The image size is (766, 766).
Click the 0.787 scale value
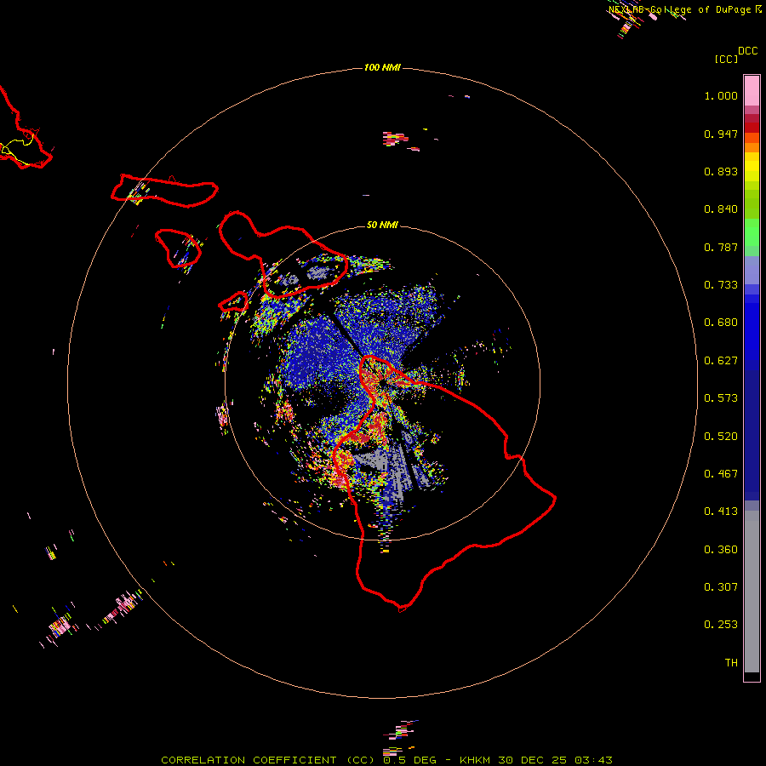coord(721,247)
